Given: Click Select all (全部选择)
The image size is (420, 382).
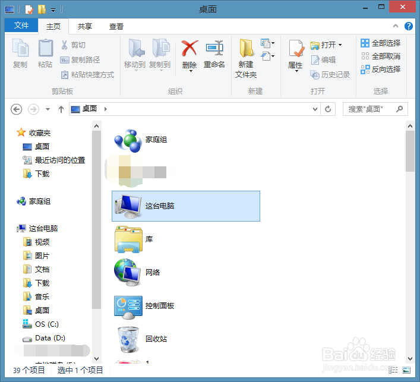Looking at the screenshot, I should tap(381, 43).
